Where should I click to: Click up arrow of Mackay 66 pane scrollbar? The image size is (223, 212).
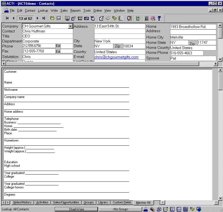(x=220, y=70)
